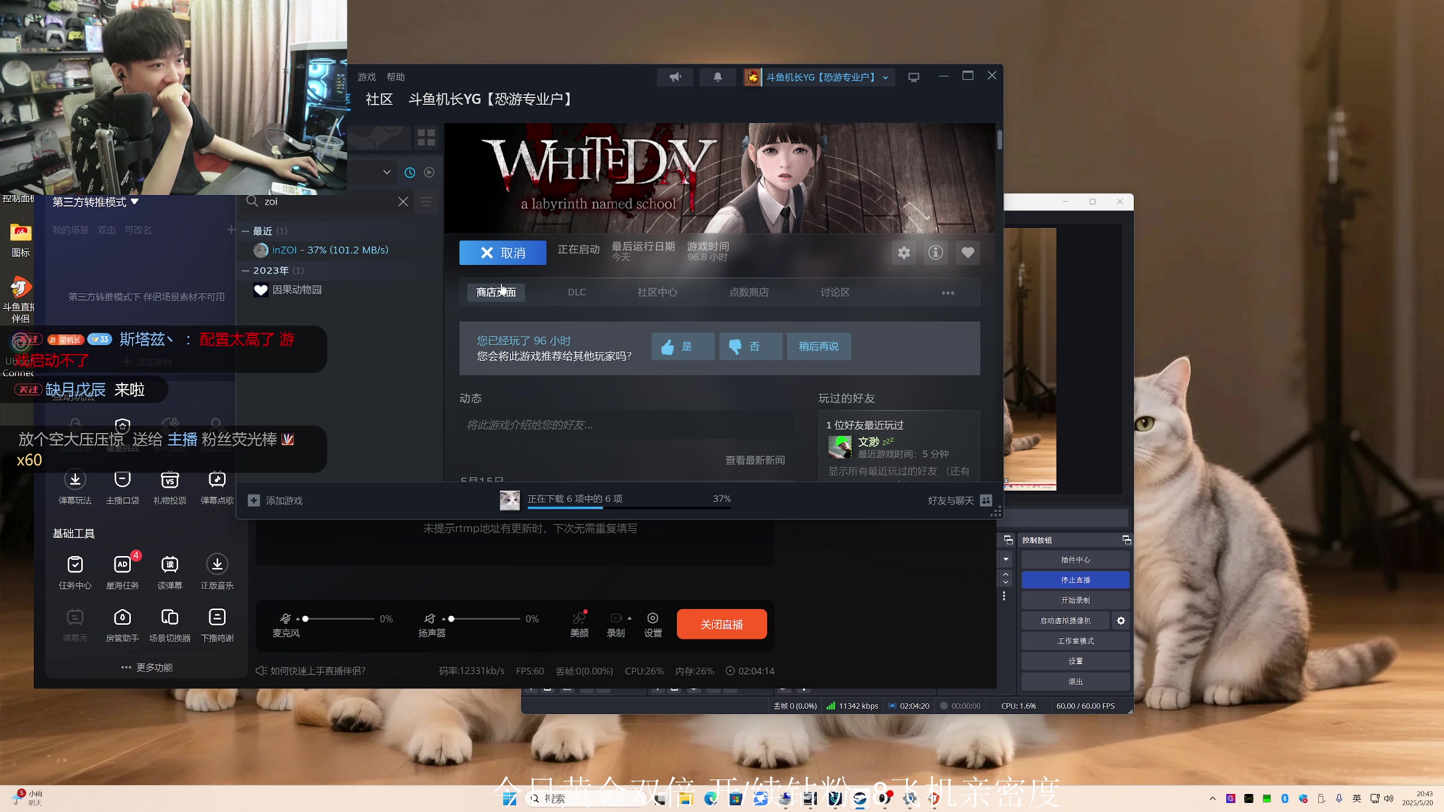Open Microsoft Edge from the taskbar

(x=710, y=798)
